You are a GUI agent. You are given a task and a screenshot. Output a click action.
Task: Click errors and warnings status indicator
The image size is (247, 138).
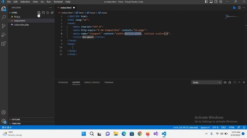click(7, 127)
